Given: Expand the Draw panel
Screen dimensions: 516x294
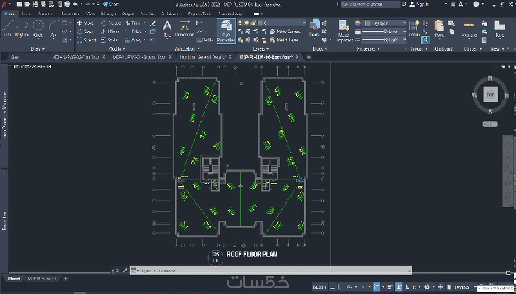Looking at the screenshot, I should 38,49.
